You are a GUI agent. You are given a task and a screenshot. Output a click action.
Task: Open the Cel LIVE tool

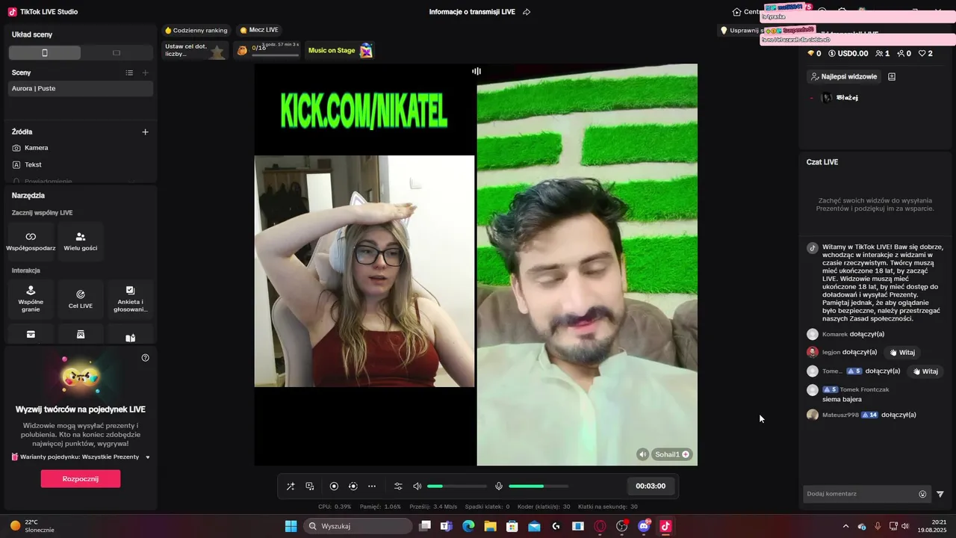[81, 299]
